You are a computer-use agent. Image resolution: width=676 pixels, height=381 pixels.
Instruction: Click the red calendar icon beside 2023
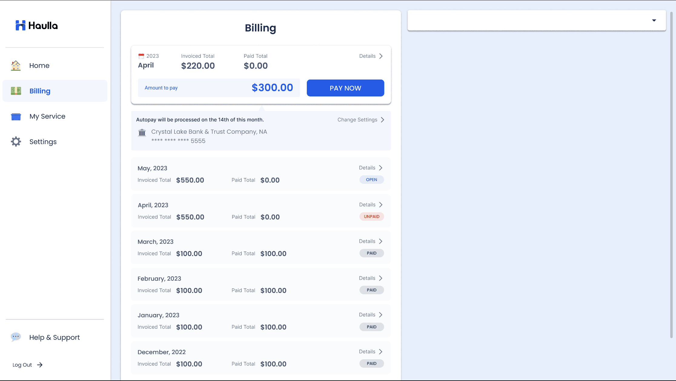pyautogui.click(x=141, y=56)
